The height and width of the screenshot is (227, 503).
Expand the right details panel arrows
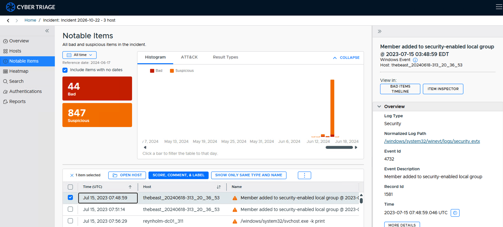[379, 31]
